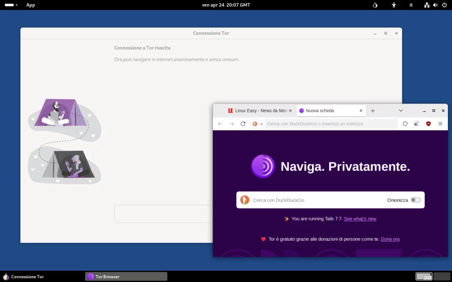Expand the list all tabs chevron
This screenshot has width=452, height=282.
point(401,111)
